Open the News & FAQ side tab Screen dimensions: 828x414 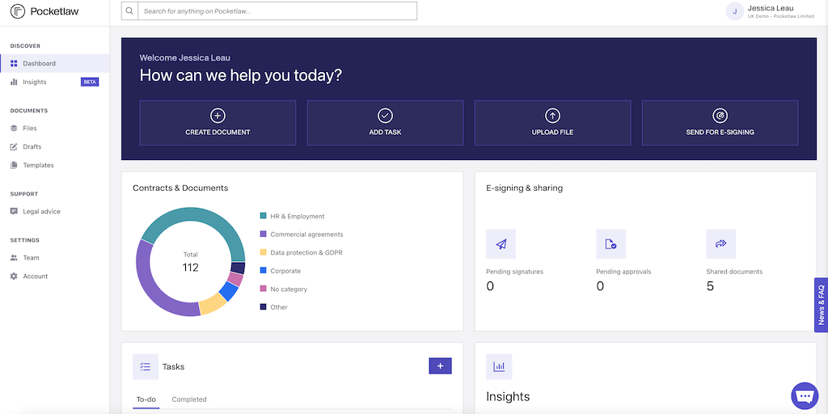(821, 305)
